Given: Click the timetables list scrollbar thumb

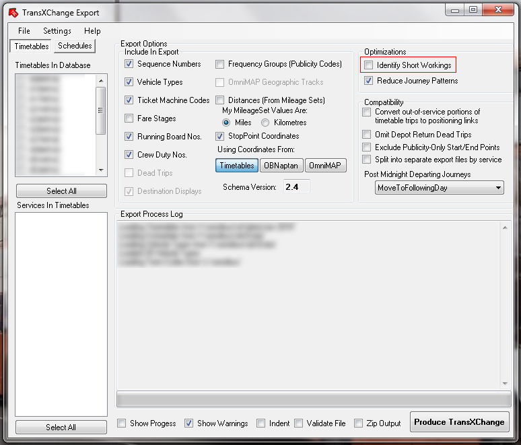Looking at the screenshot, I should click(x=101, y=110).
